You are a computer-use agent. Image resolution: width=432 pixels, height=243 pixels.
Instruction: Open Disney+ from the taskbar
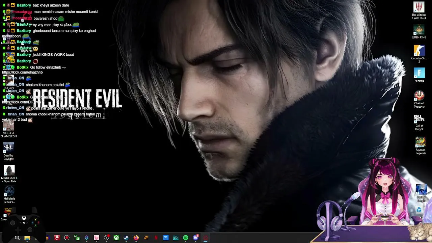[175, 238]
